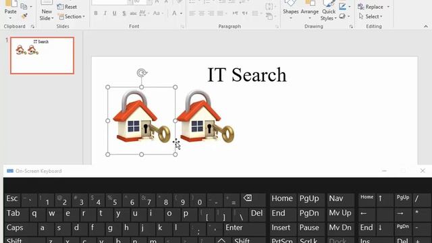
Task: Minimize the On-Screen Keyboard window
Action: 384,171
